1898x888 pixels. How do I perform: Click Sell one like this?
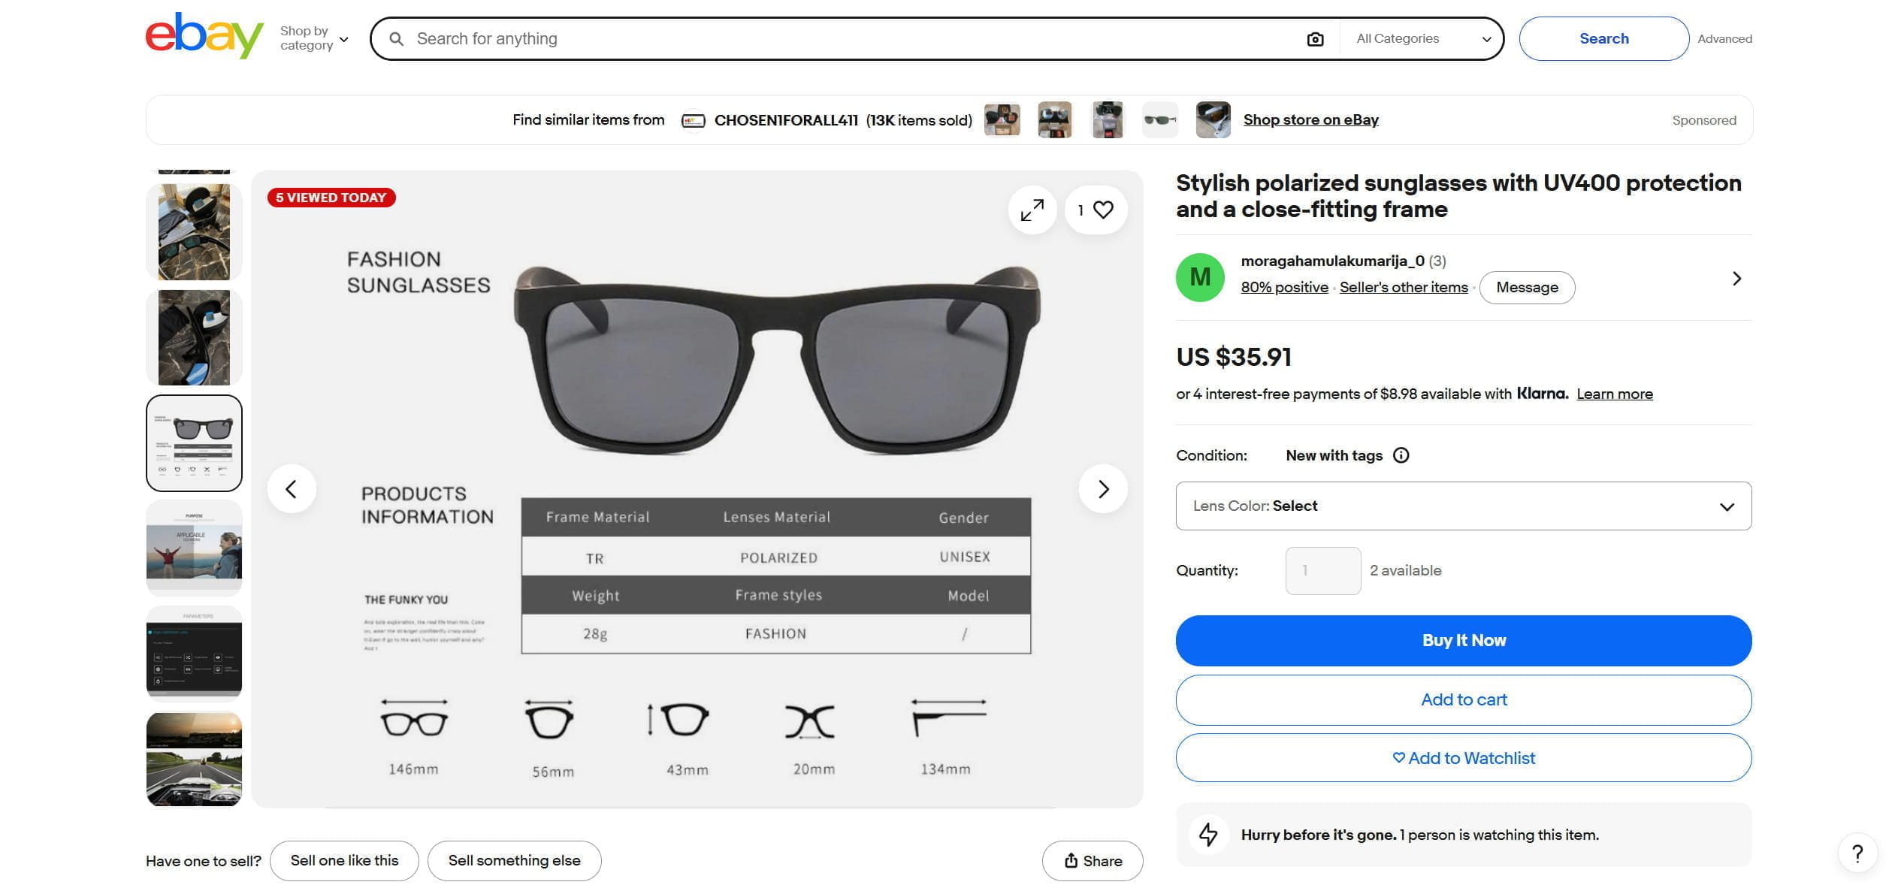[x=344, y=860]
